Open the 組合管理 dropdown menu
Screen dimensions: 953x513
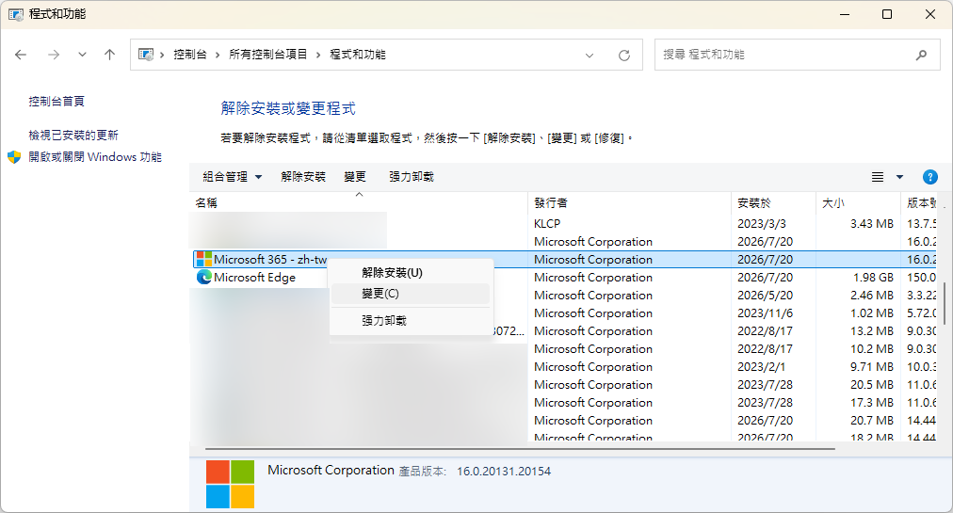(233, 177)
